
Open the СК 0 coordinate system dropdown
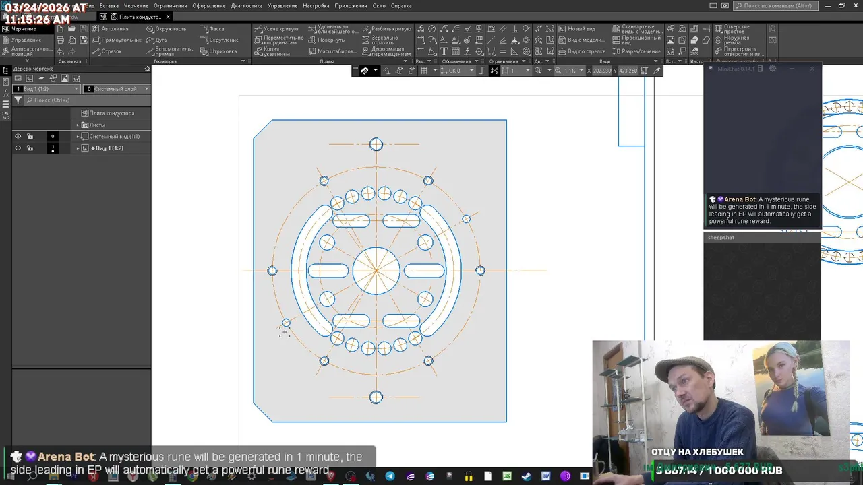472,71
